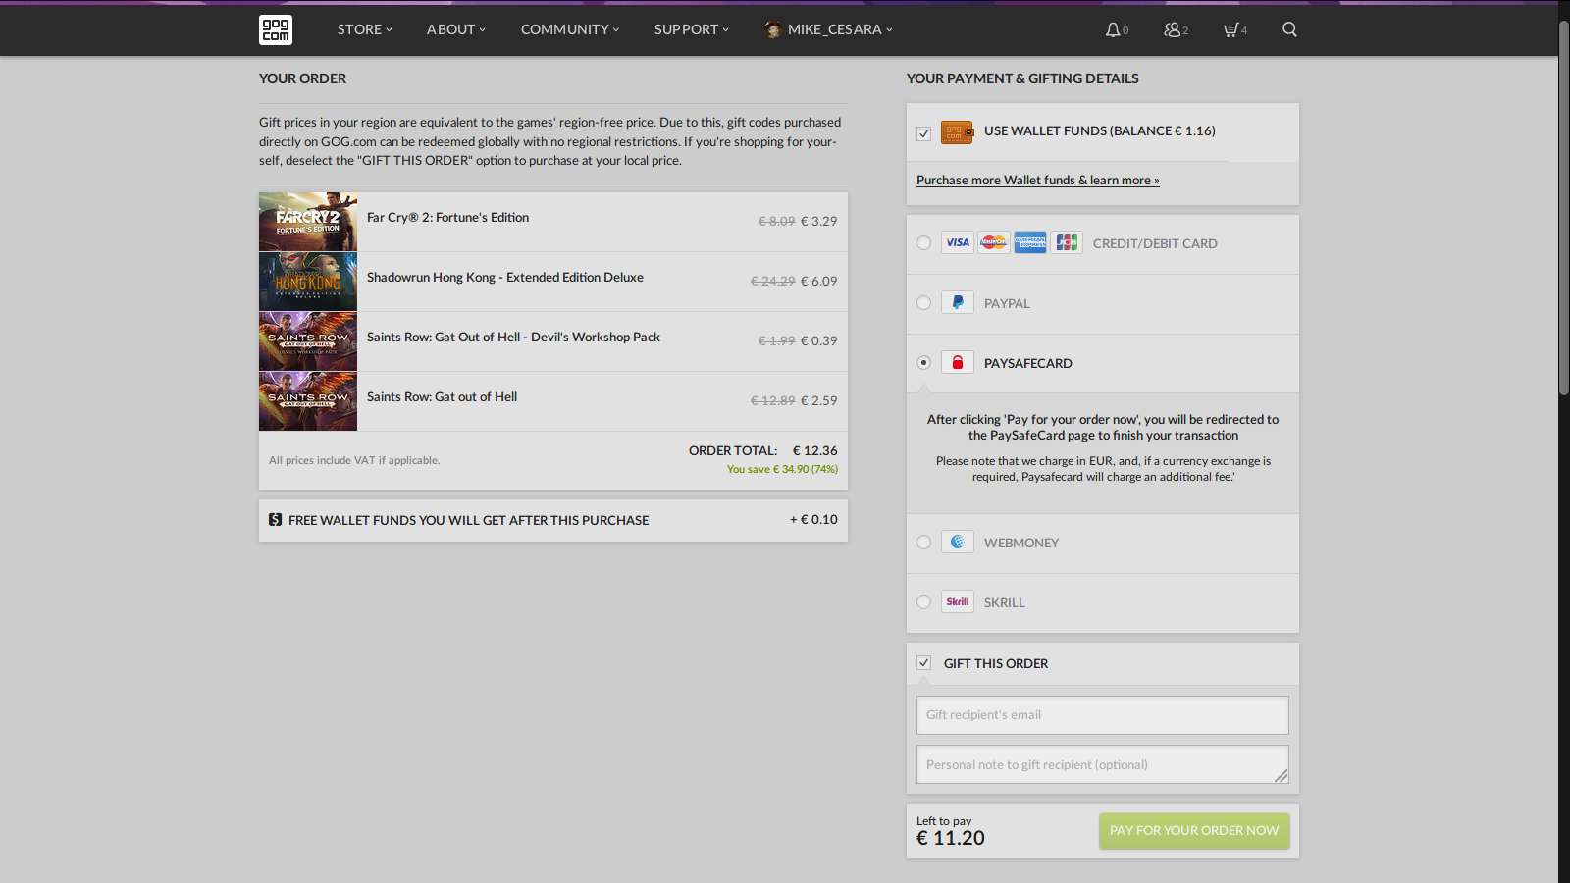Click the Skrill logo icon
Viewport: 1570px width, 883px height.
pos(958,601)
